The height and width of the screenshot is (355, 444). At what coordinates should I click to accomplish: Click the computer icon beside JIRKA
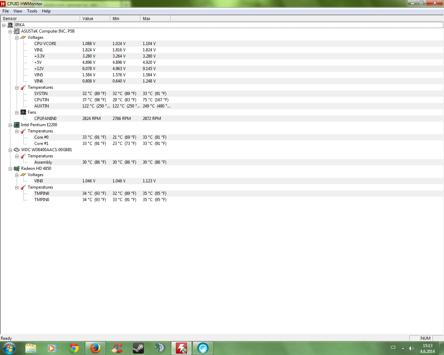10,25
